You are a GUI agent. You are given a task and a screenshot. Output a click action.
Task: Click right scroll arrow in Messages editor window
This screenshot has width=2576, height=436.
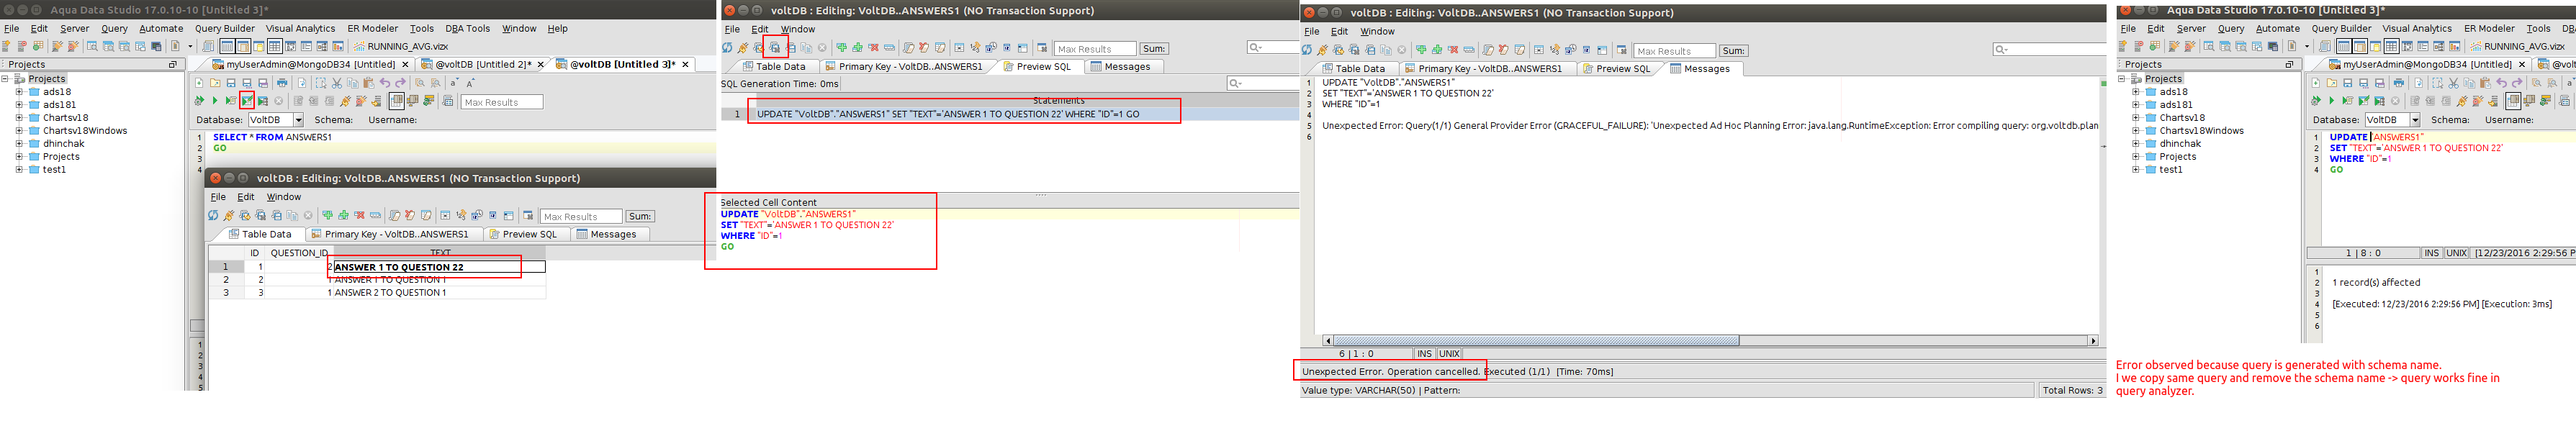click(2093, 341)
